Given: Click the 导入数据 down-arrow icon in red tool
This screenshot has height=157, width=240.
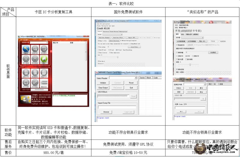Looking at the screenshot, I should pos(26,59).
